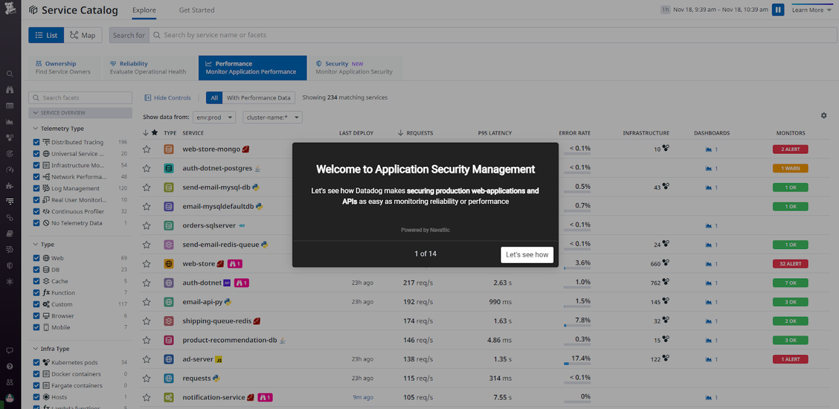839x409 pixels.
Task: Open the shield security icon in sidebar
Action: pyautogui.click(x=10, y=266)
